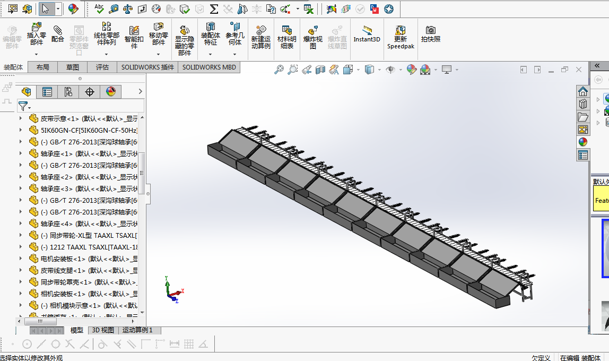The width and height of the screenshot is (609, 361).
Task: Open Hide/Show Items eye dropdown arrow
Action: (x=401, y=70)
